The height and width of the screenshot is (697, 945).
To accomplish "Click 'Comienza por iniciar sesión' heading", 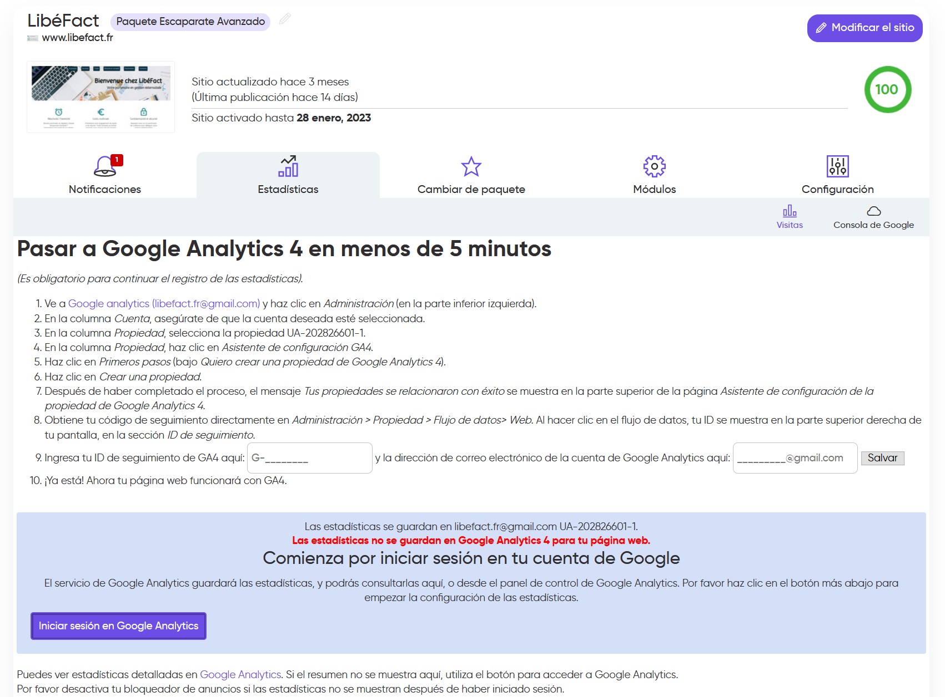I will pyautogui.click(x=471, y=558).
